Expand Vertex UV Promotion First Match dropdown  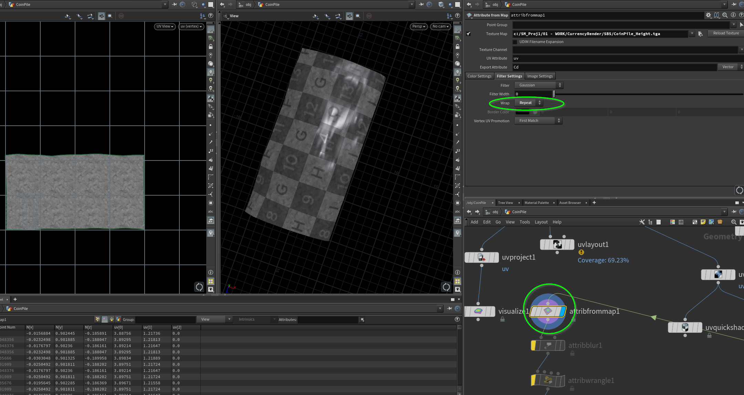coord(538,121)
